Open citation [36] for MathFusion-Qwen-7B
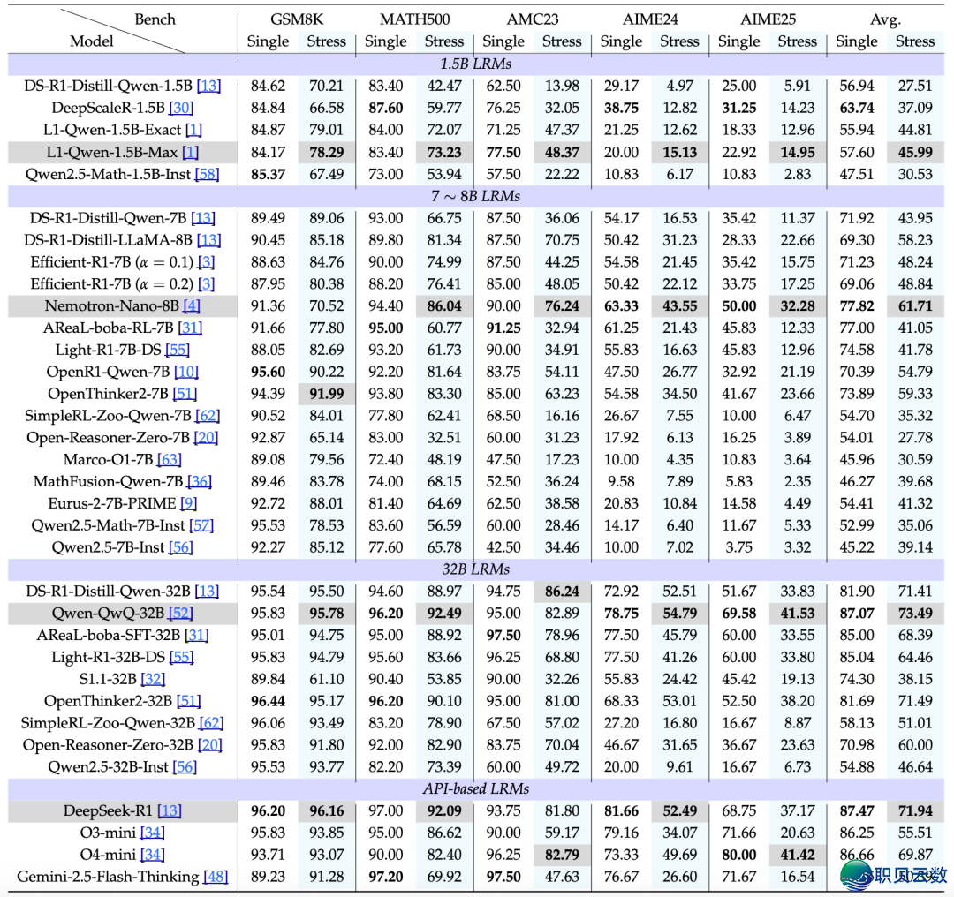This screenshot has width=954, height=897. coord(200,481)
